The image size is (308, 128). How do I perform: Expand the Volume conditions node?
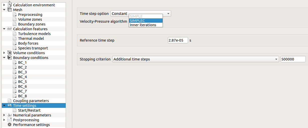(x=4, y=53)
